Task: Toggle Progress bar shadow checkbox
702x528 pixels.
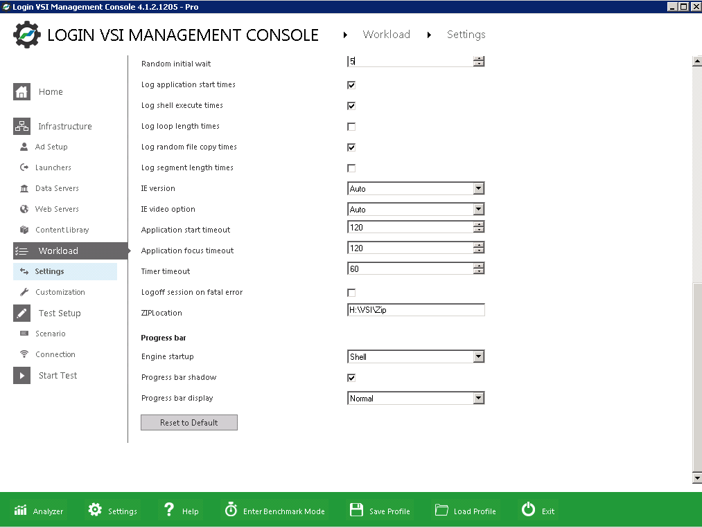Action: pyautogui.click(x=351, y=378)
